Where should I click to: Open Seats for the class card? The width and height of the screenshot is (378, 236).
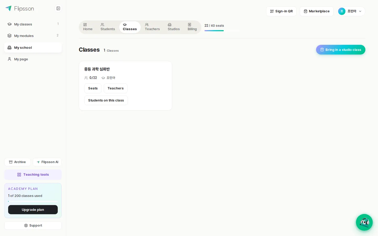tap(93, 88)
